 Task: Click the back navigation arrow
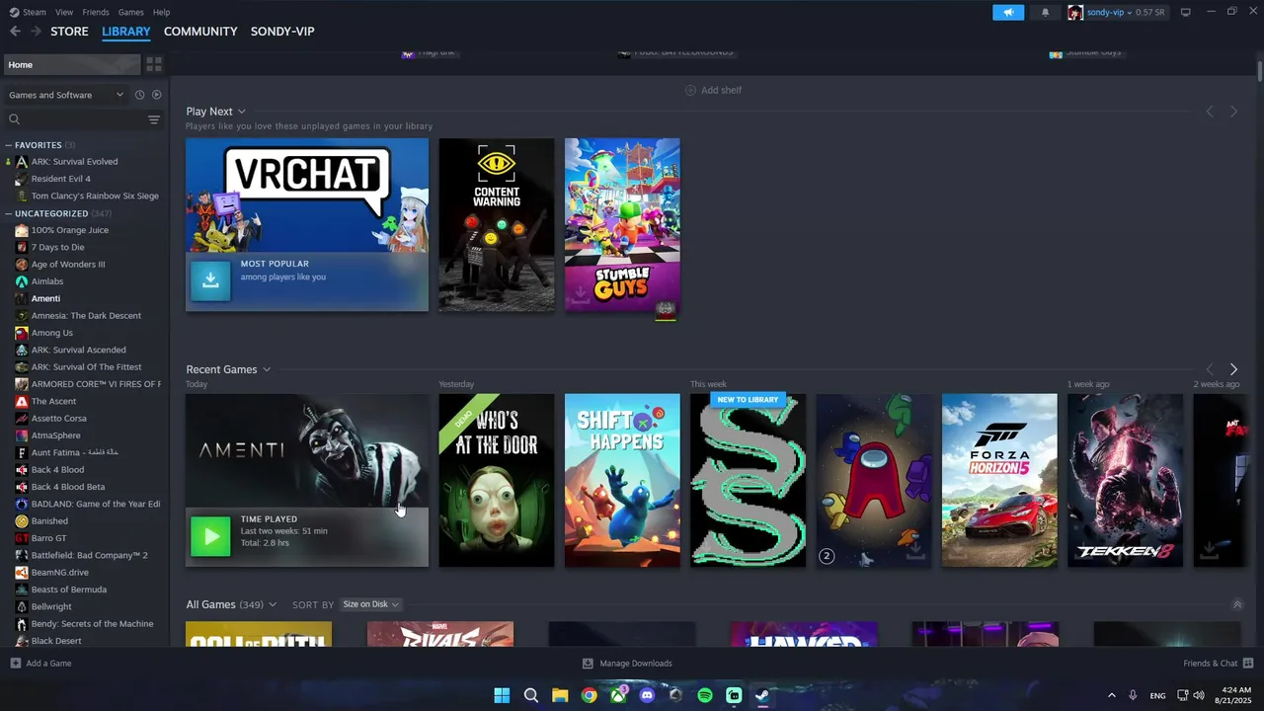(x=15, y=32)
